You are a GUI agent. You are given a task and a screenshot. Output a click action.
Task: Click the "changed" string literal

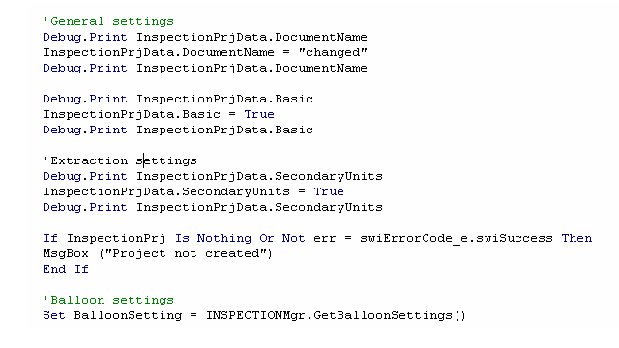(333, 52)
